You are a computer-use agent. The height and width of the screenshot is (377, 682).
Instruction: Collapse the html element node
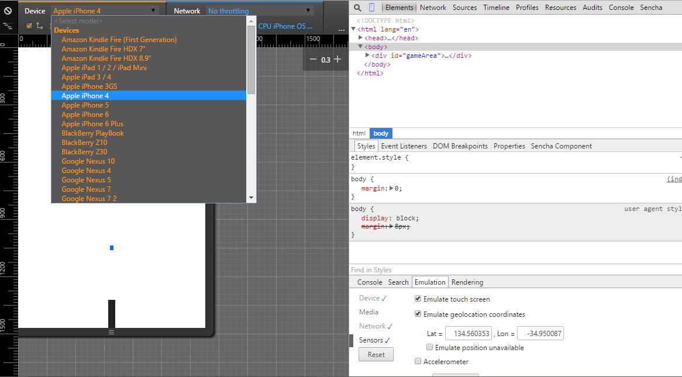point(353,29)
